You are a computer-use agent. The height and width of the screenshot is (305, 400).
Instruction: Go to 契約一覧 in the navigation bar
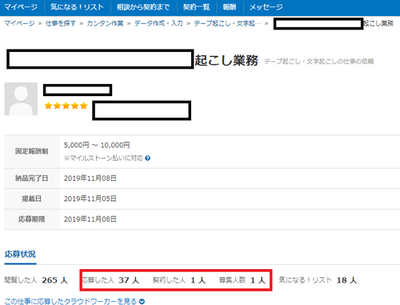197,7
